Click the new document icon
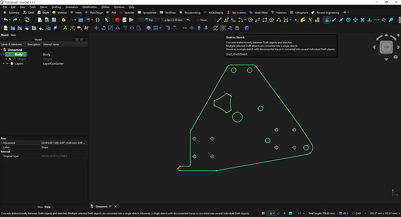 [x=40, y=20]
